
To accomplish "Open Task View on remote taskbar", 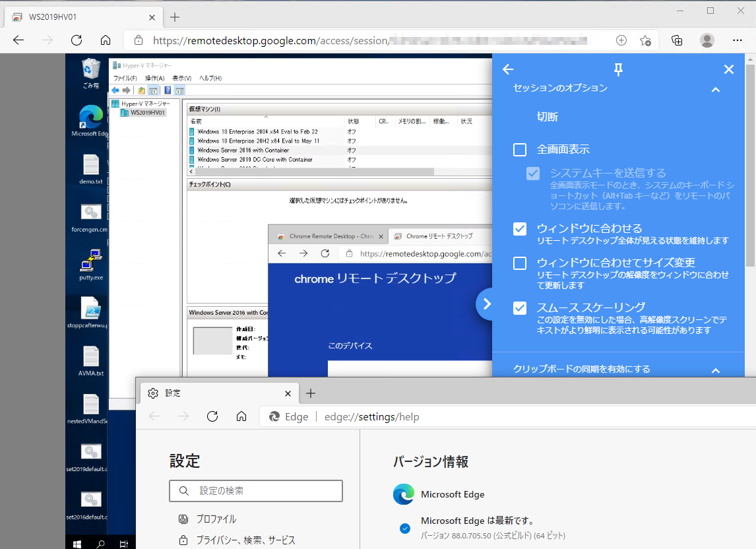I will pyautogui.click(x=124, y=544).
